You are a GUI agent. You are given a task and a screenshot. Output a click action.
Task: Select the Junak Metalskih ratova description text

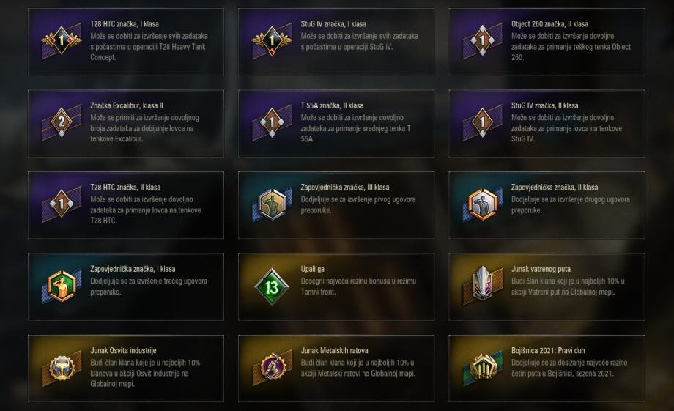(x=358, y=368)
